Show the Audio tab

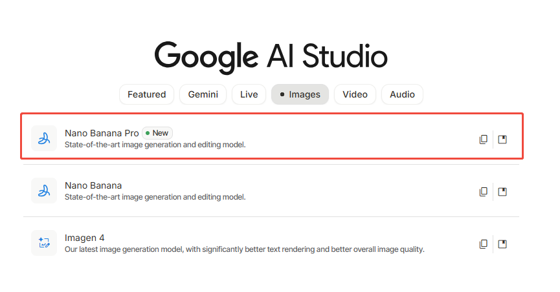click(x=402, y=94)
